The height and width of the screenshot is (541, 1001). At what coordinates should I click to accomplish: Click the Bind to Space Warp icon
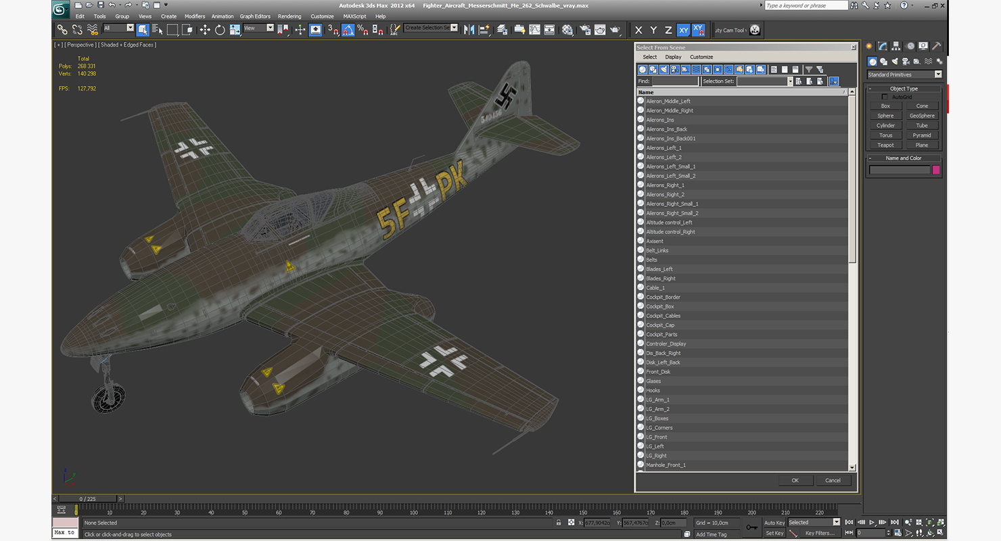tap(93, 30)
